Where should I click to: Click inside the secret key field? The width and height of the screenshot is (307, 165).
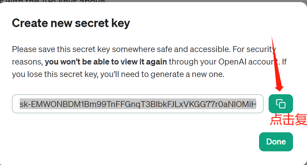point(138,104)
